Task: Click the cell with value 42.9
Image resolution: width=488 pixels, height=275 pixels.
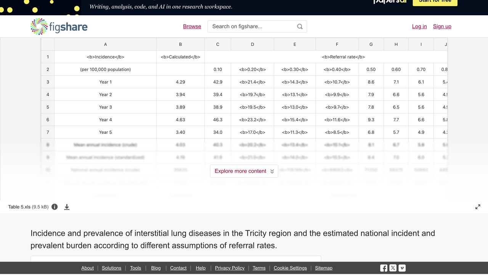Action: (218, 82)
